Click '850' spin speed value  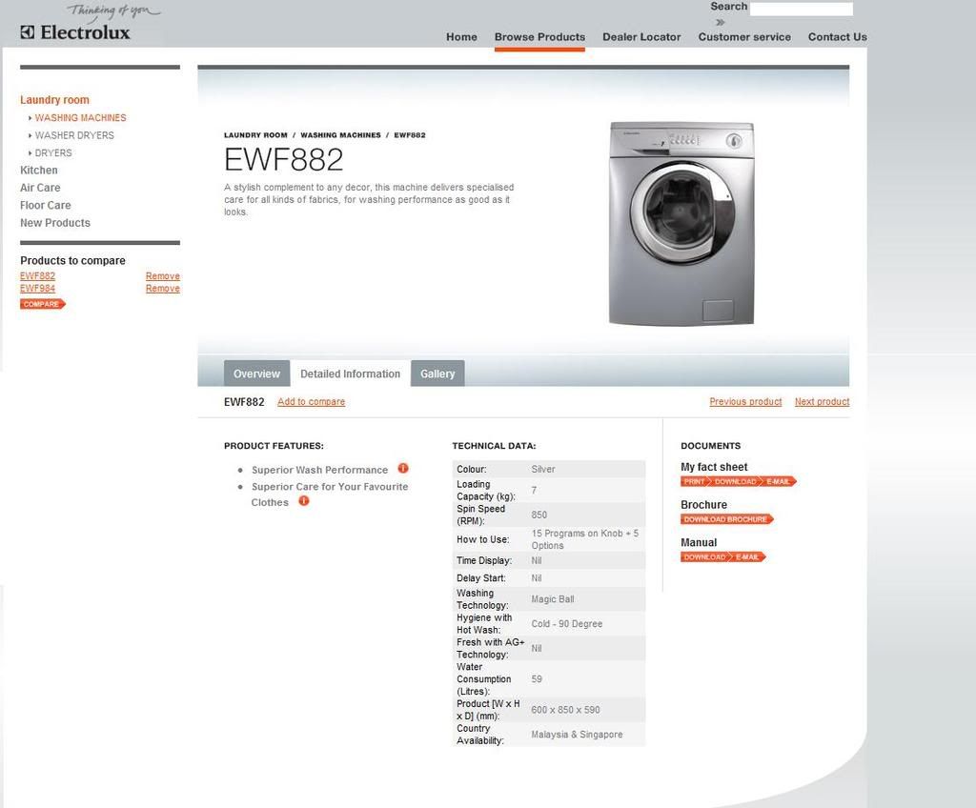tap(539, 515)
